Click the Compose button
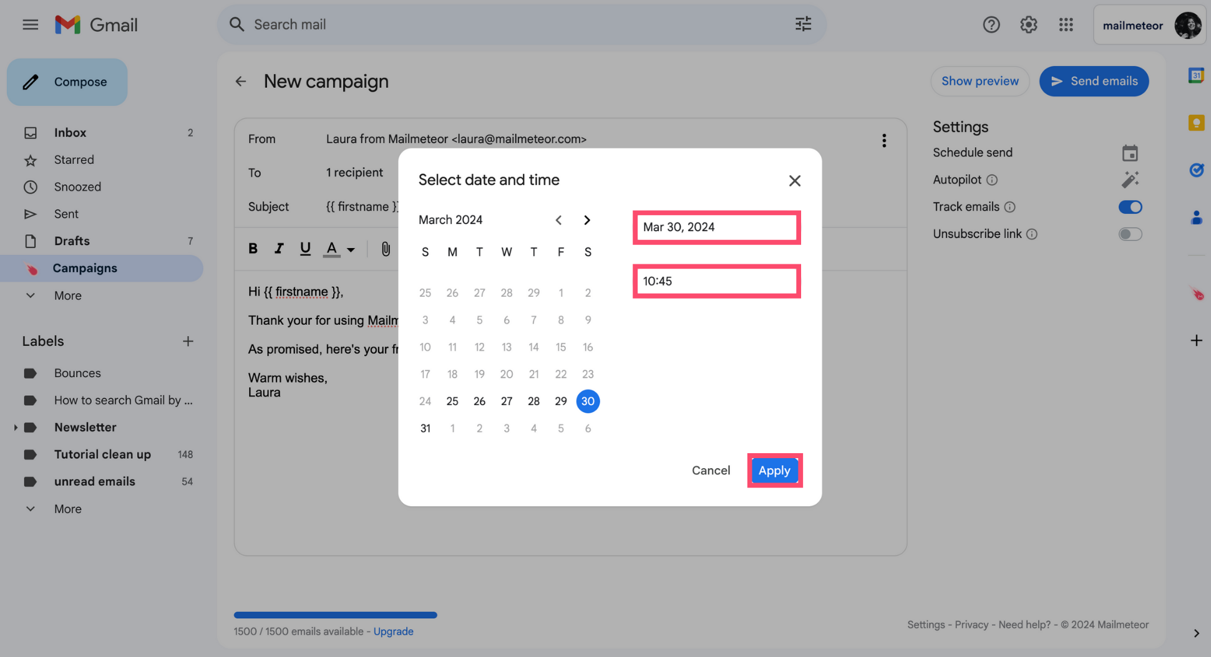 tap(67, 82)
